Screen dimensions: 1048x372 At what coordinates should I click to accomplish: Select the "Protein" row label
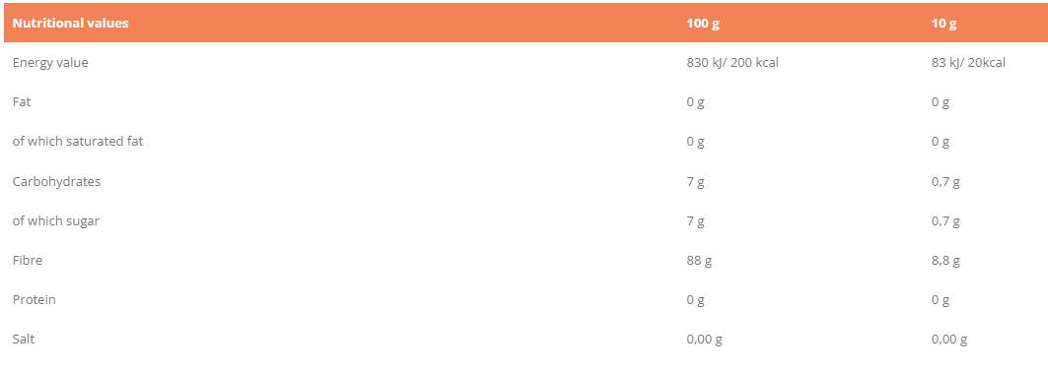tap(35, 299)
